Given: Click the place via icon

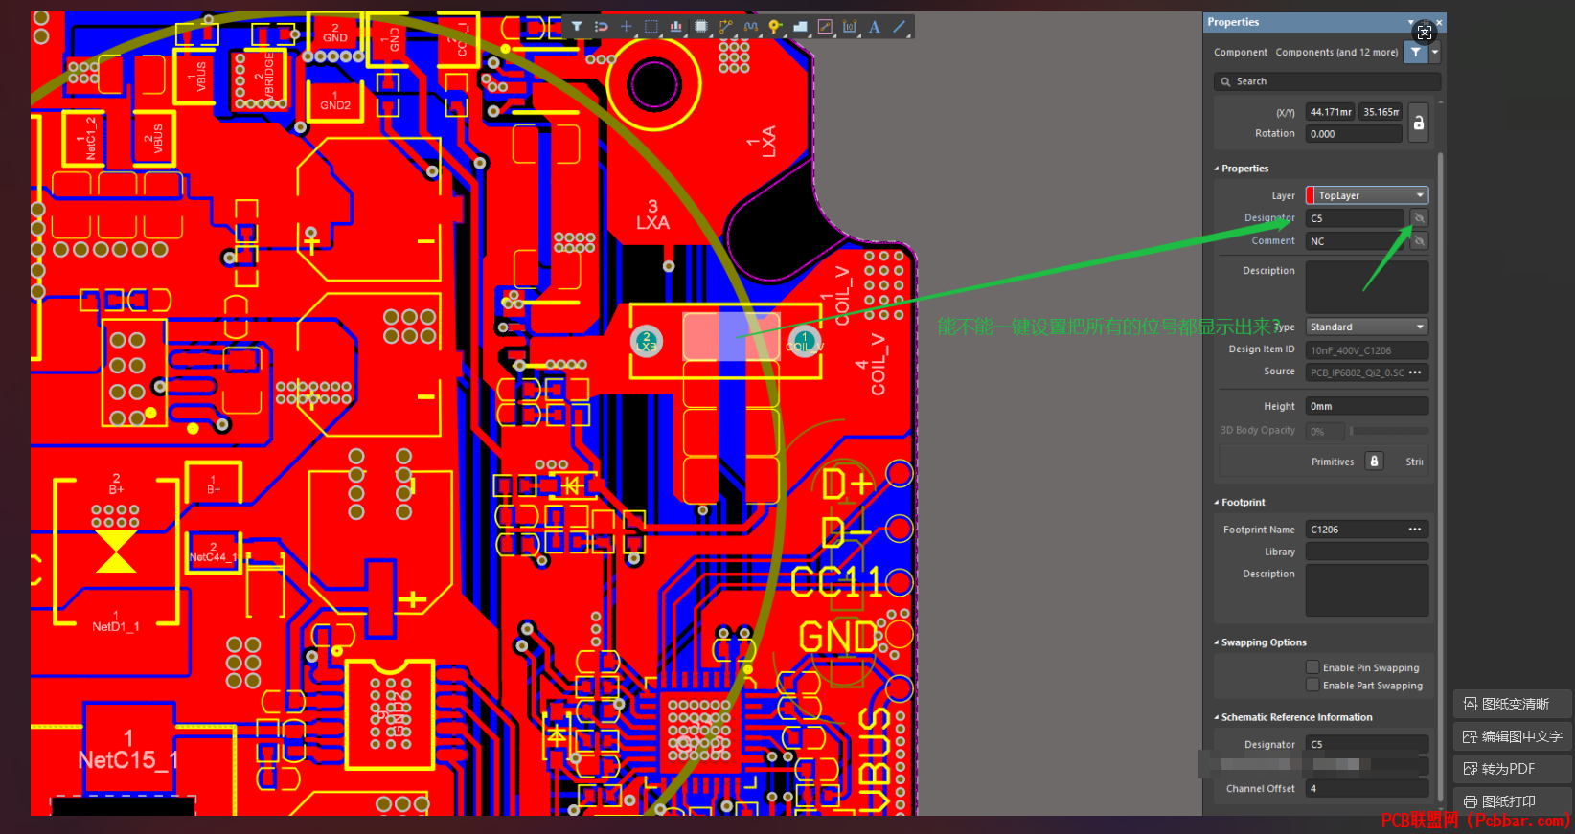Looking at the screenshot, I should (x=775, y=27).
